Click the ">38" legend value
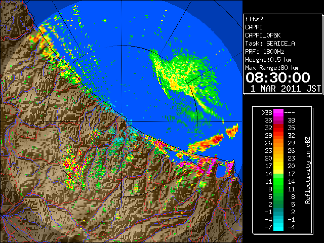Image resolution: width=324 pixels, height=243 pixels. [267, 113]
